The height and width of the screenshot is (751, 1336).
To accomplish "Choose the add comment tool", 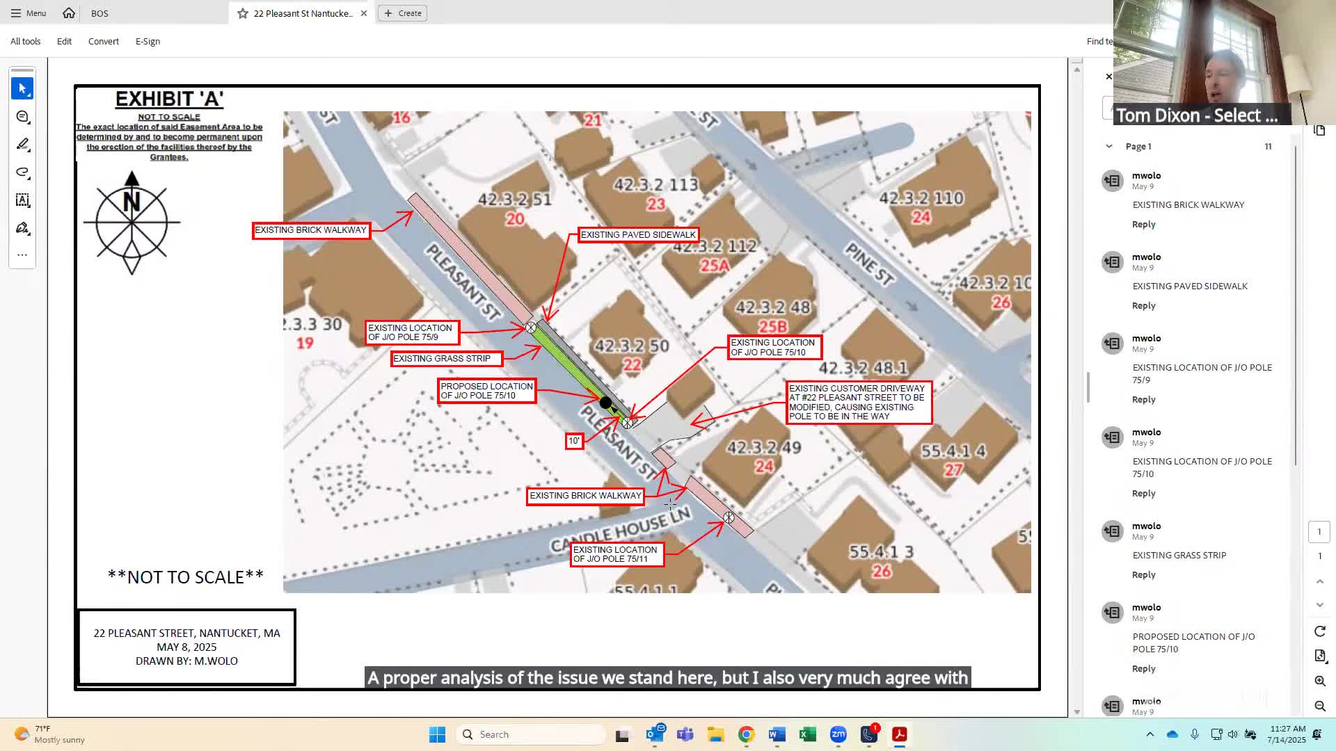I will (x=22, y=117).
